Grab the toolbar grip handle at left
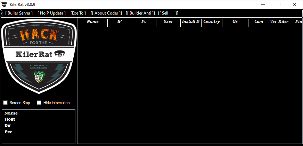Viewport: 303px width, 146px height. pos(2,13)
